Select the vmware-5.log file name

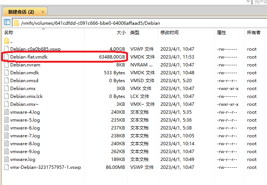pos(25,120)
